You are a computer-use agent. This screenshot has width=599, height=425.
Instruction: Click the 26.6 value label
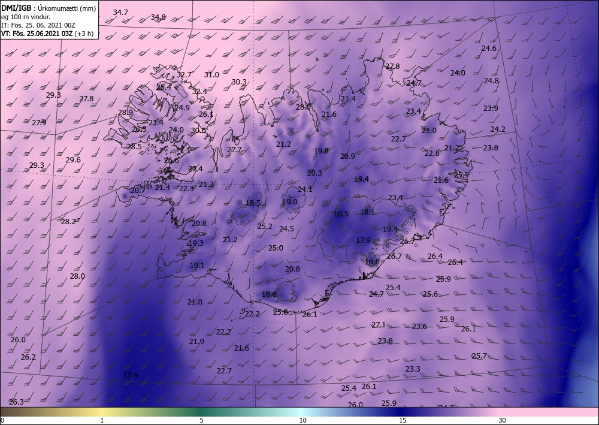point(171,161)
